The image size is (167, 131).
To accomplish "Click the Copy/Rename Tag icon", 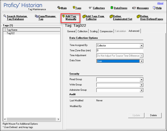I will coord(36,16).
